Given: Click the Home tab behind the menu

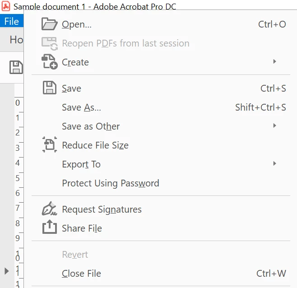Looking at the screenshot, I should (x=16, y=40).
